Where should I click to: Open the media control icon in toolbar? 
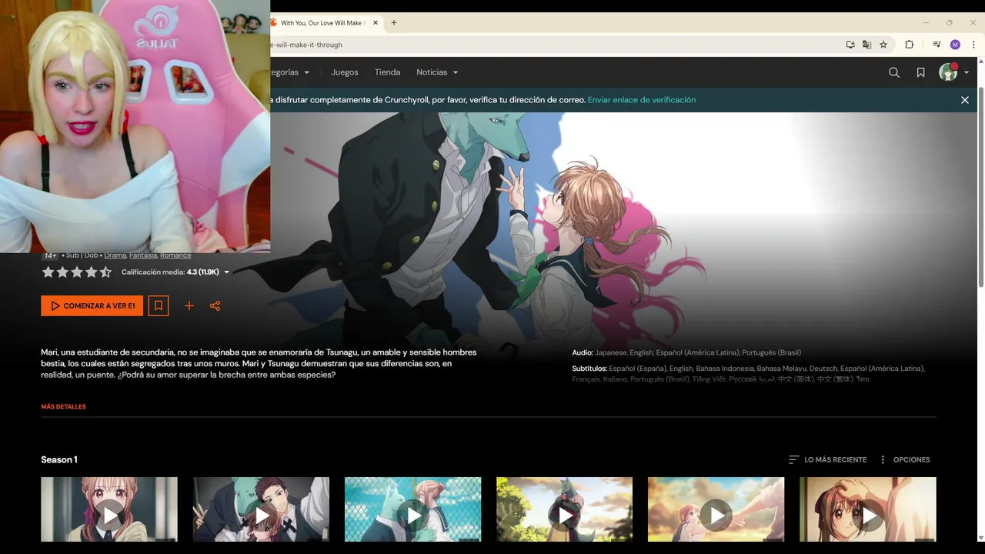[937, 45]
